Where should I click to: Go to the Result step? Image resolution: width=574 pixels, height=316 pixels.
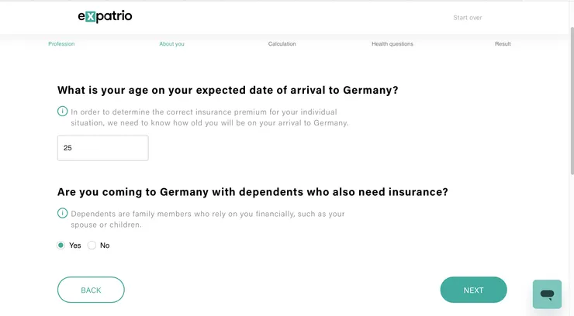pos(503,44)
